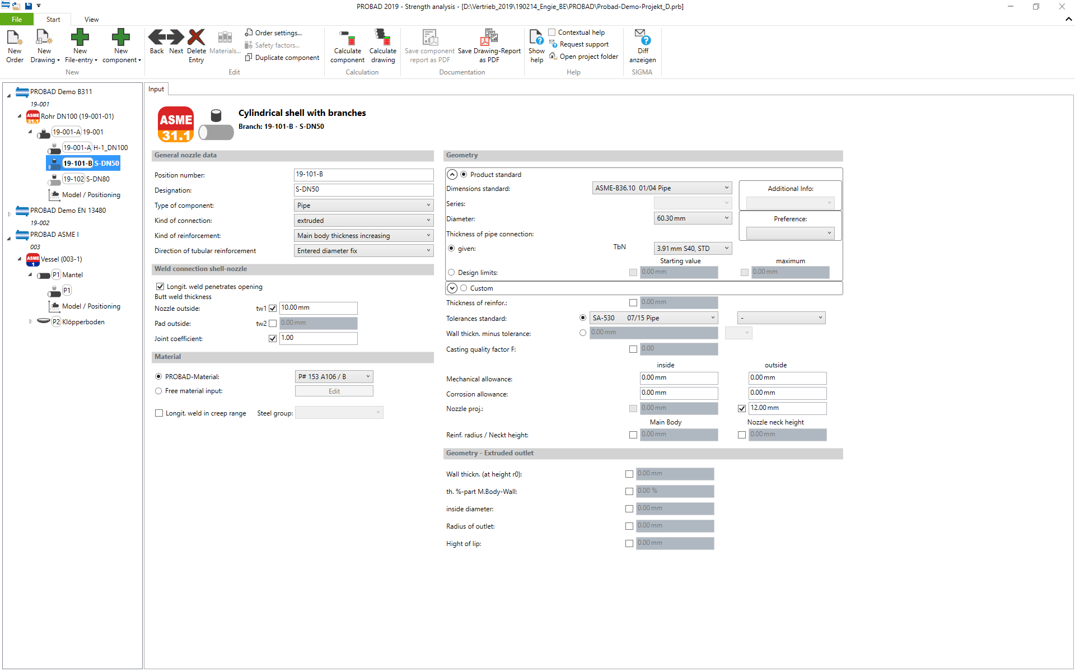Image resolution: width=1075 pixels, height=672 pixels.
Task: Switch to the View ribbon tab
Action: click(91, 20)
